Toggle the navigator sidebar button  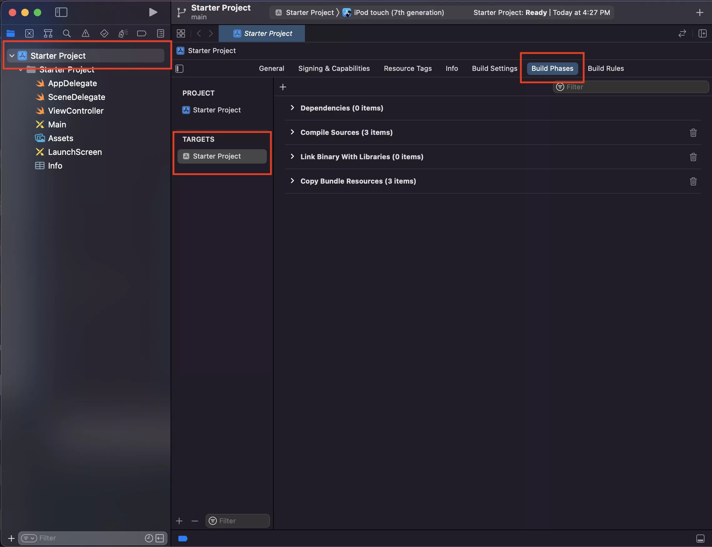tap(61, 12)
